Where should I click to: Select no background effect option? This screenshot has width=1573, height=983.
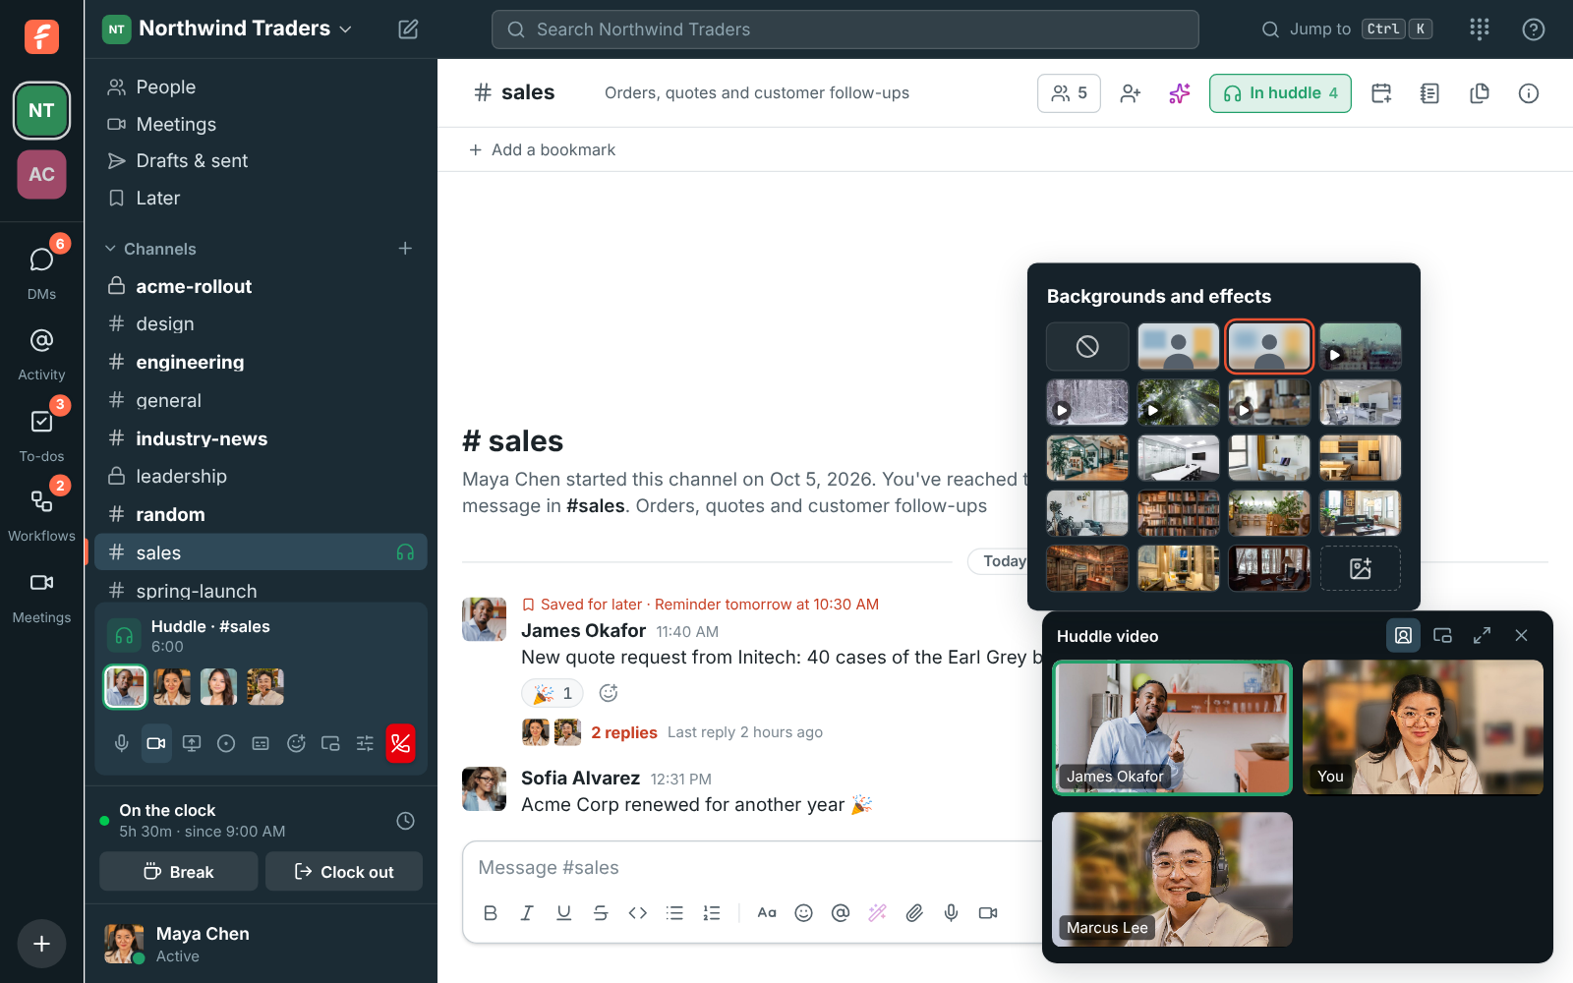1087,346
